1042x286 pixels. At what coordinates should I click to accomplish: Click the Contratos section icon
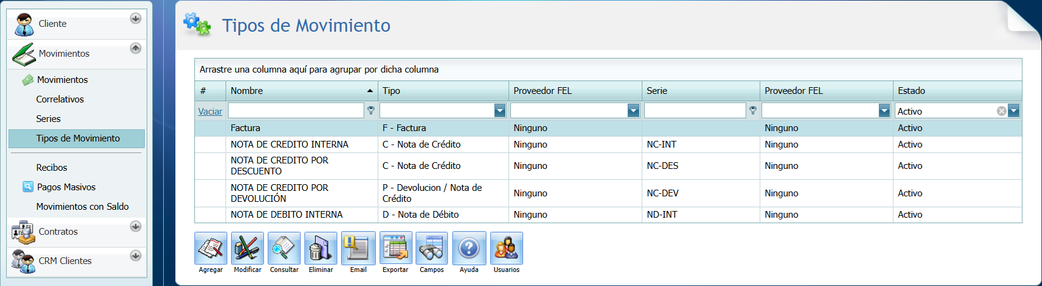click(24, 232)
